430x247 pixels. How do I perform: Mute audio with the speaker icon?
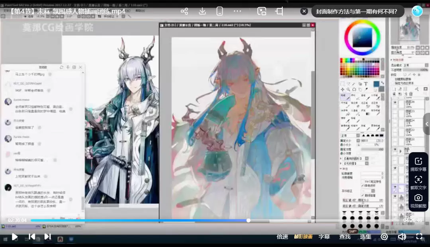(401, 237)
